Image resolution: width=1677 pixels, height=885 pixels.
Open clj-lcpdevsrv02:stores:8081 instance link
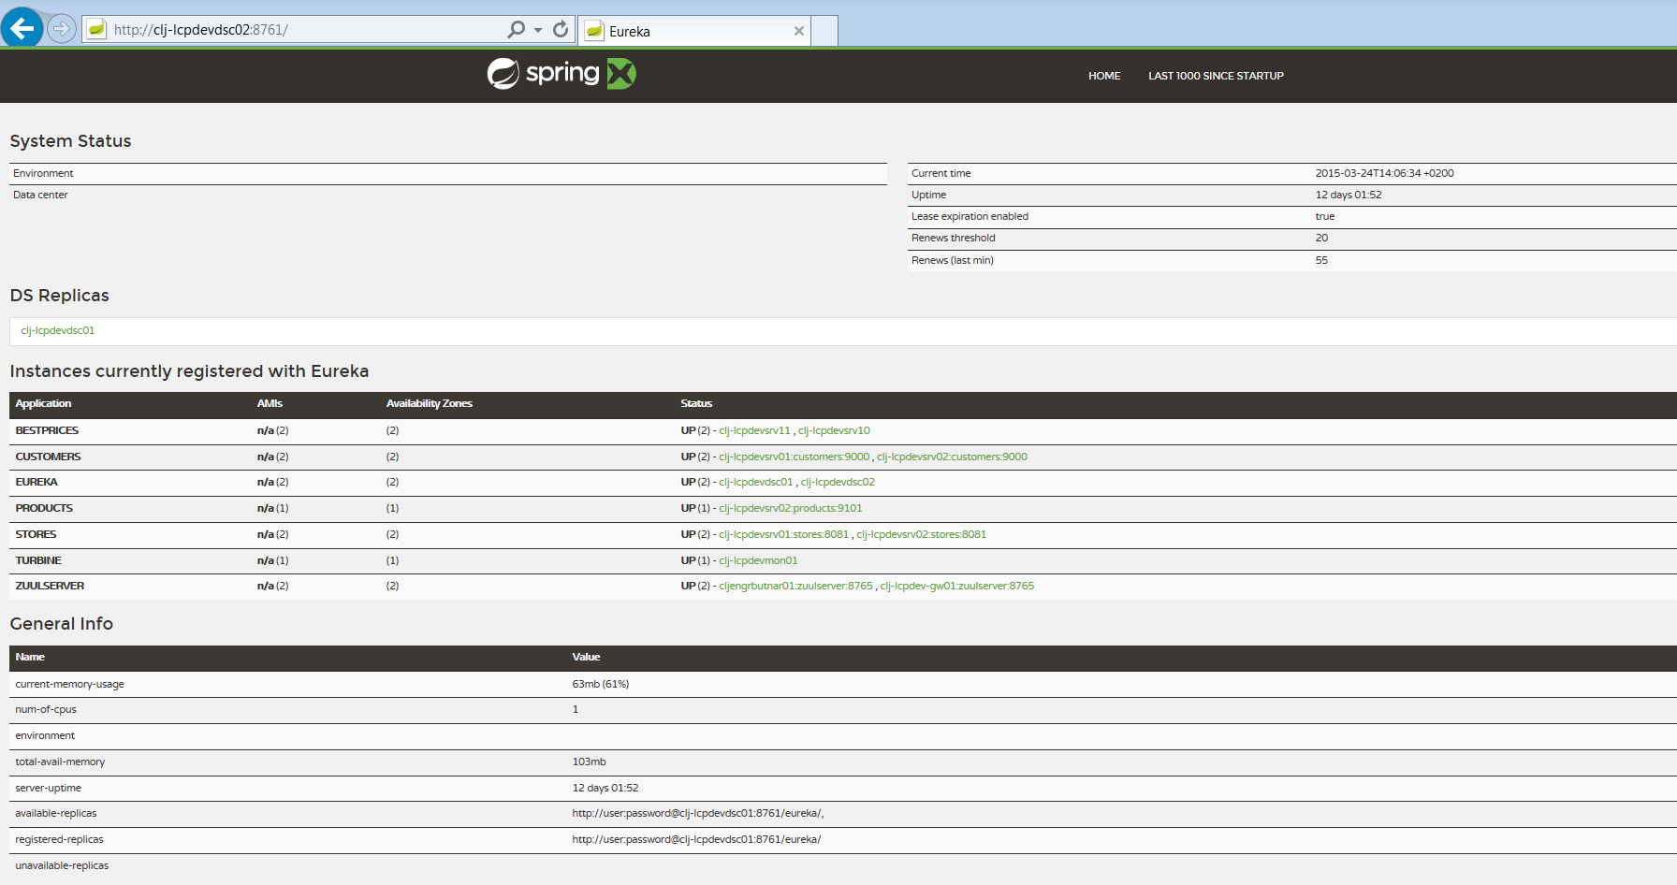(x=921, y=535)
